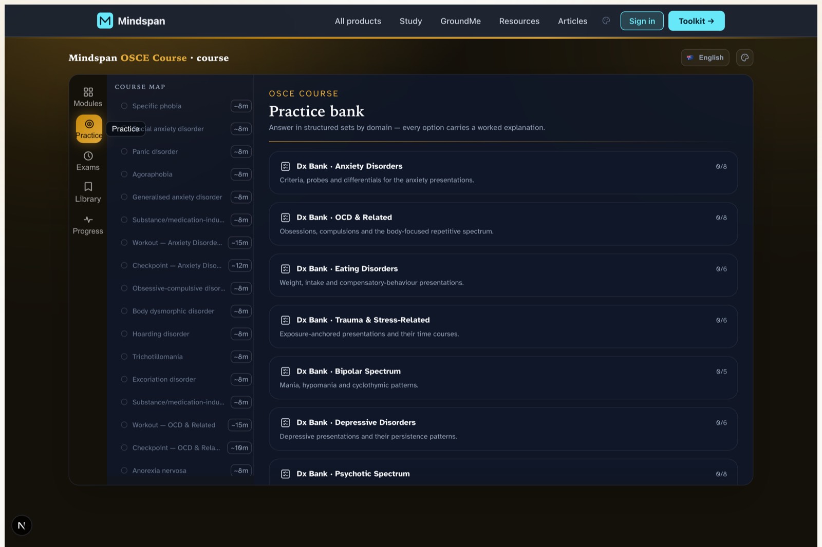Open Dx Bank Depressive Disorders card
The image size is (822, 547).
pos(503,429)
